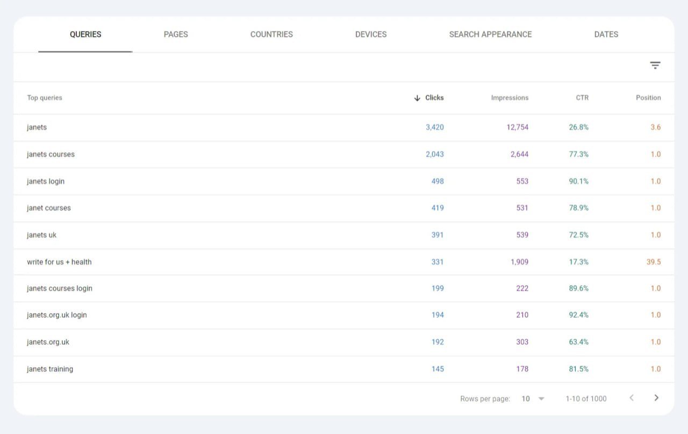Click the 2,043 clicks value
This screenshot has height=434, width=688.
(x=435, y=154)
